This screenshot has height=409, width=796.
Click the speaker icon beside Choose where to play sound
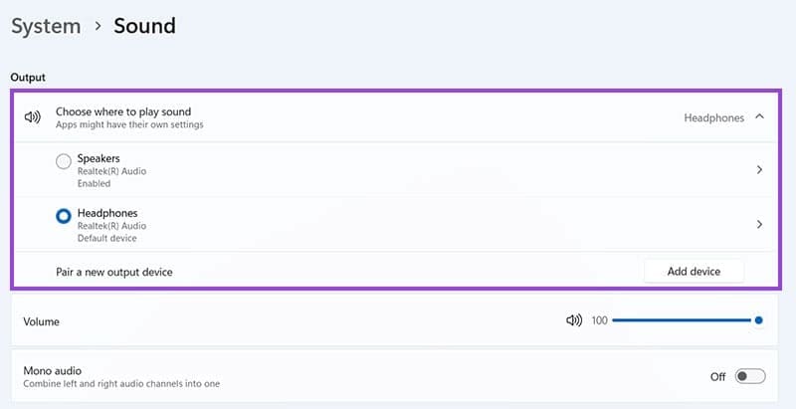tap(33, 117)
